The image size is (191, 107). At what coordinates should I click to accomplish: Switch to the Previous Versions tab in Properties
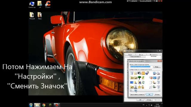click(135, 57)
